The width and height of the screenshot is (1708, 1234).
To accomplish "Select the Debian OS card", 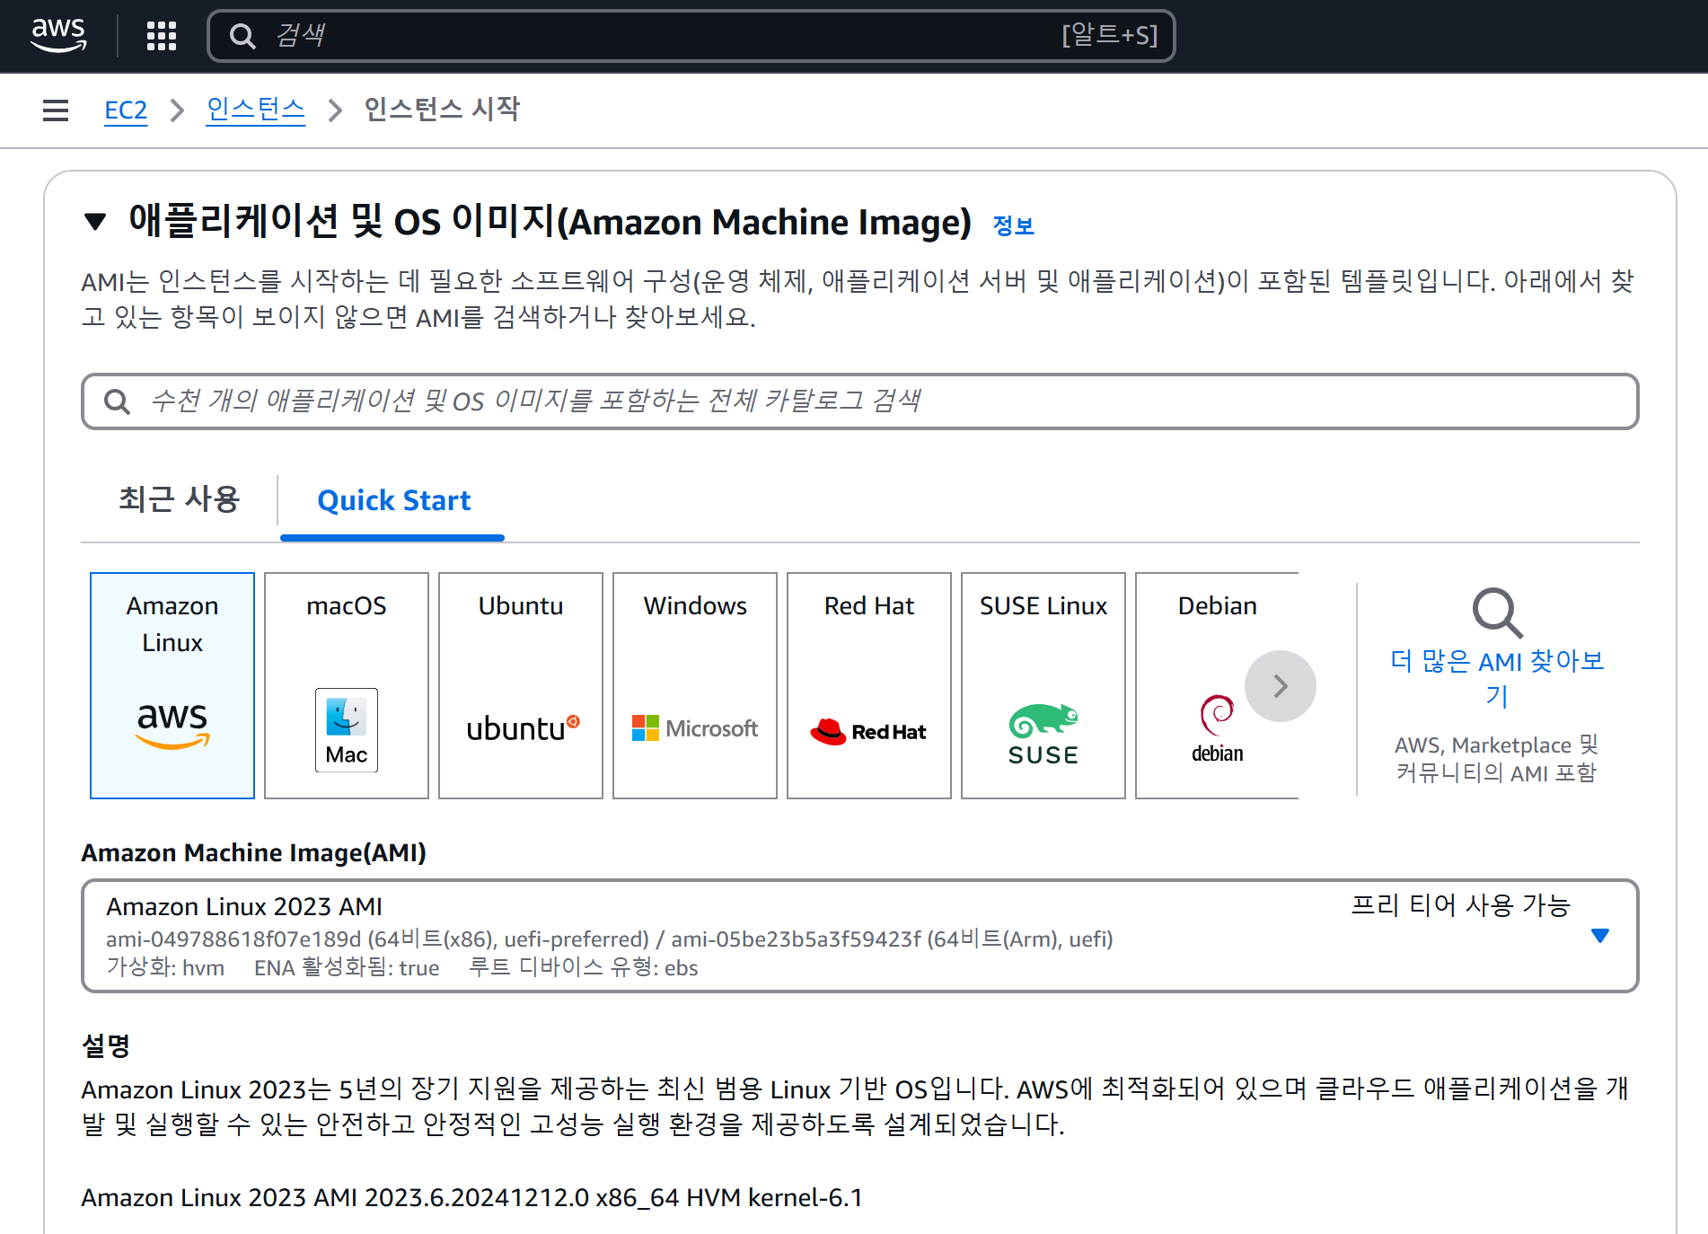I will point(1218,685).
